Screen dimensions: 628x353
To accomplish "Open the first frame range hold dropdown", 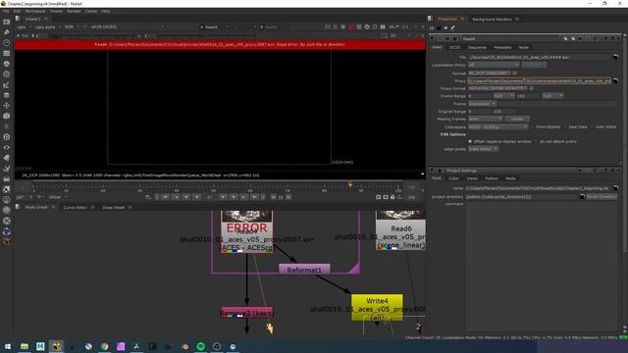I will 503,96.
